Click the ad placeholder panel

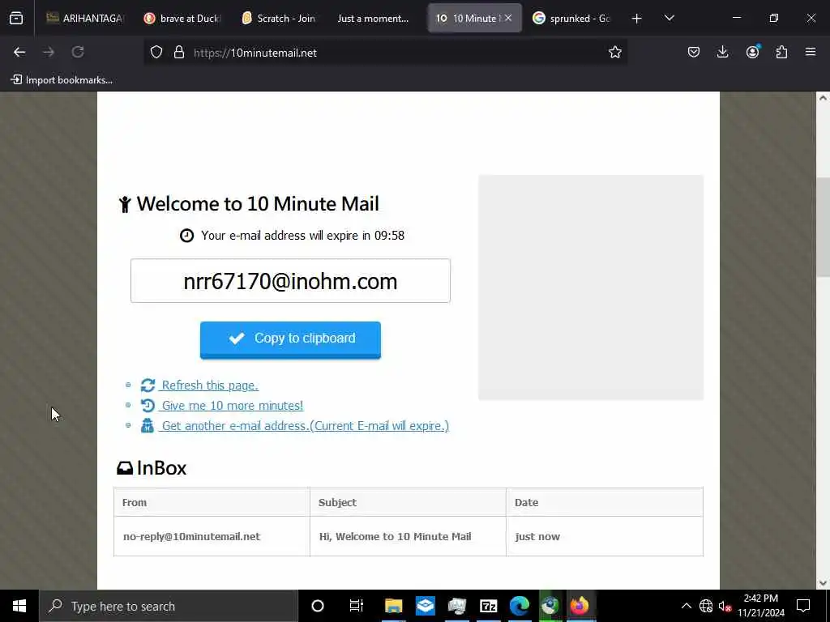click(x=591, y=288)
